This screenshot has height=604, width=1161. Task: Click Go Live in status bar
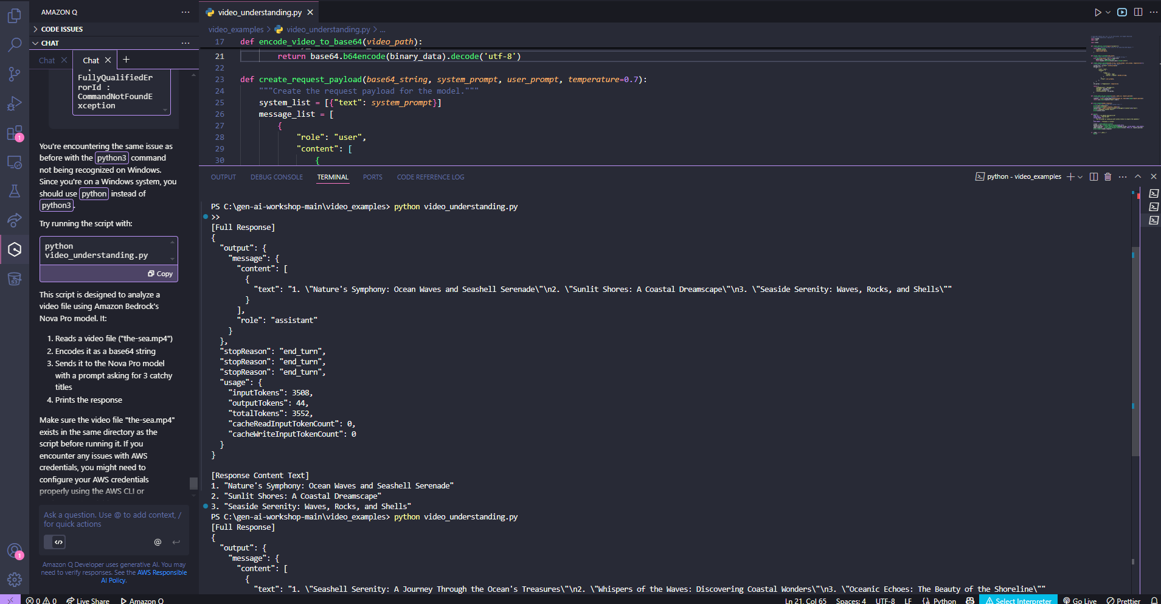(1080, 600)
